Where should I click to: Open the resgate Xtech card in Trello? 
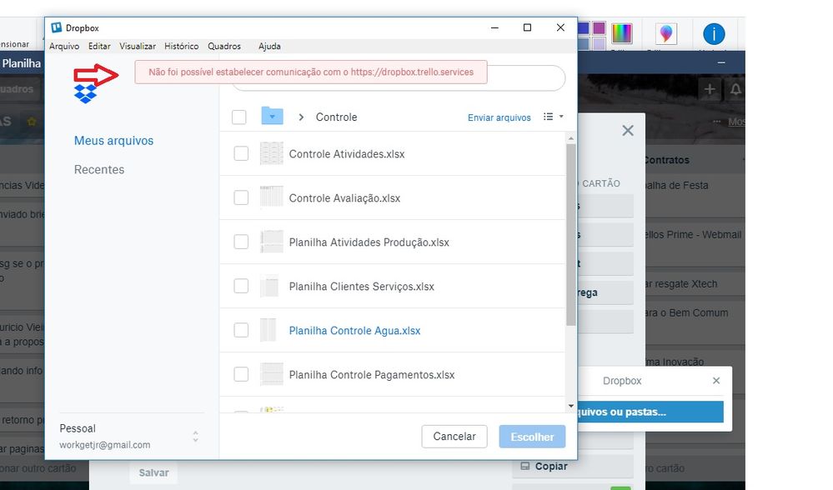pos(693,284)
